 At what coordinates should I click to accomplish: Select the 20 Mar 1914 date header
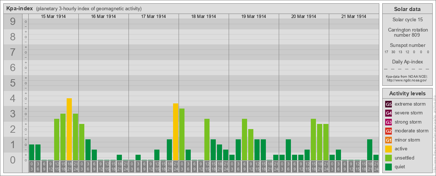pos(304,16)
